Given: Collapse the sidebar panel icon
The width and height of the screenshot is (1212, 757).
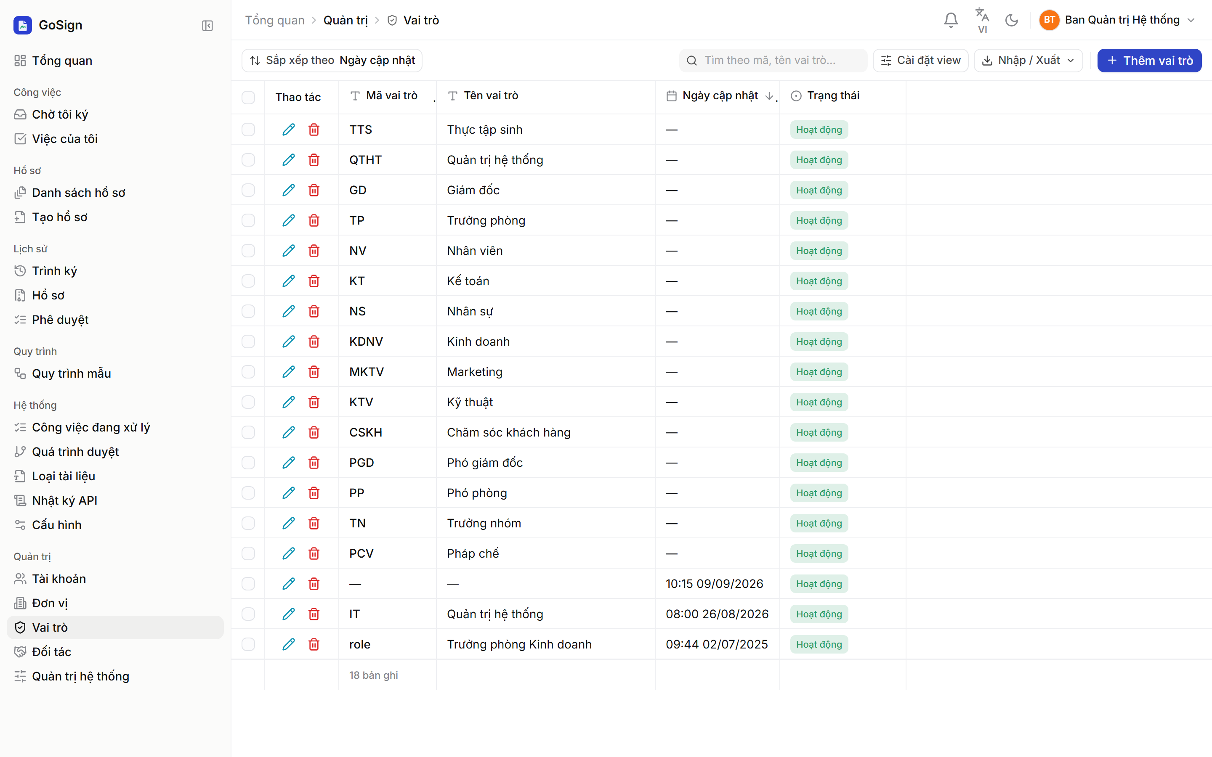Looking at the screenshot, I should pyautogui.click(x=207, y=26).
